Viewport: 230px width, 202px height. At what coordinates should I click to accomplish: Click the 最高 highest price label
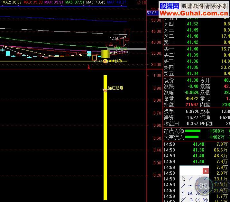click(205, 87)
